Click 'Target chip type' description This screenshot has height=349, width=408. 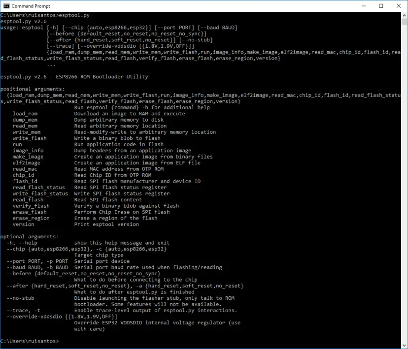(x=99, y=255)
